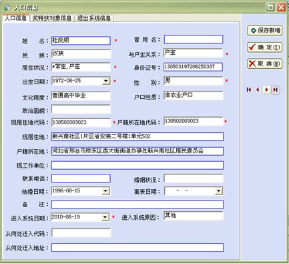Click the 保存新增 save-and-add button
The width and height of the screenshot is (289, 264).
(265, 30)
